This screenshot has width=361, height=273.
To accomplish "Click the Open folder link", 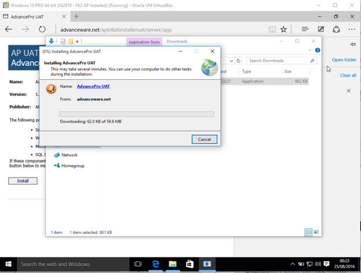I will 344,60.
